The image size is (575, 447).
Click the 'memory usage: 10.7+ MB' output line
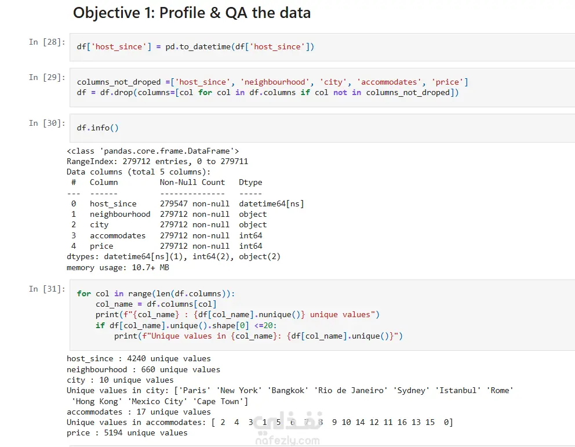pos(118,268)
